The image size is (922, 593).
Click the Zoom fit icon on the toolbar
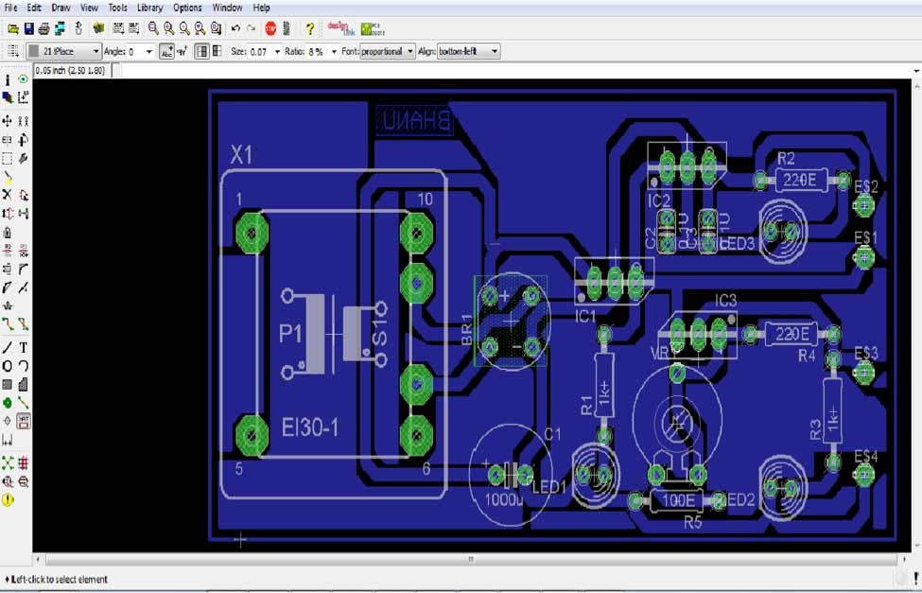click(x=153, y=27)
